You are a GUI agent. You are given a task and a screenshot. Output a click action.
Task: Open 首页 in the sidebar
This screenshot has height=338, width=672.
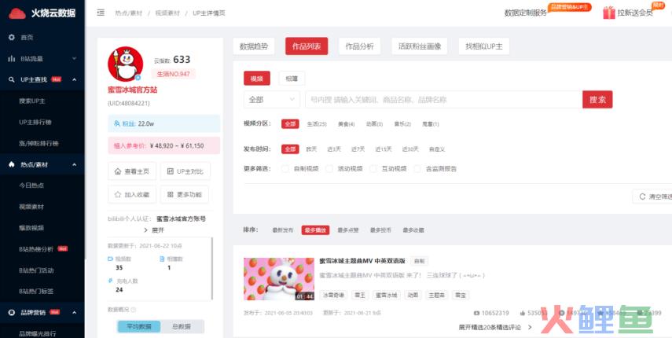point(27,38)
